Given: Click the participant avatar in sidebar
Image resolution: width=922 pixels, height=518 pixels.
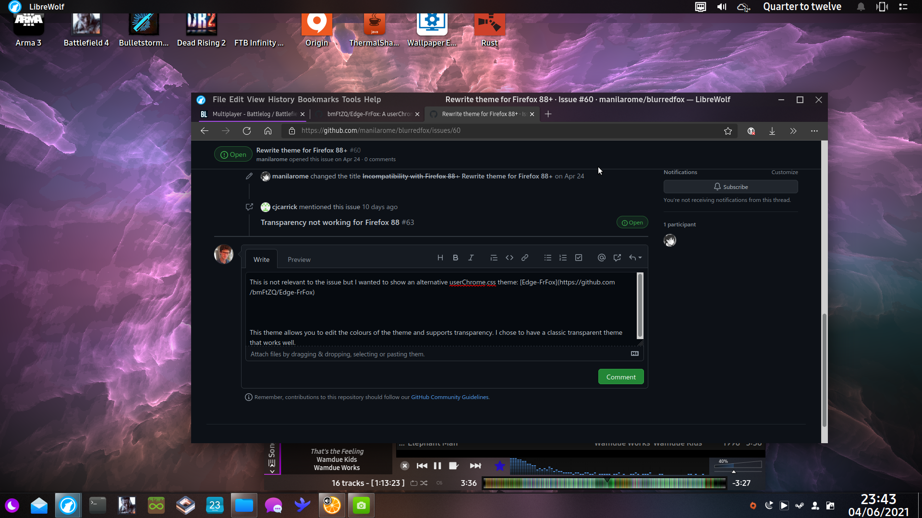Looking at the screenshot, I should [x=670, y=240].
